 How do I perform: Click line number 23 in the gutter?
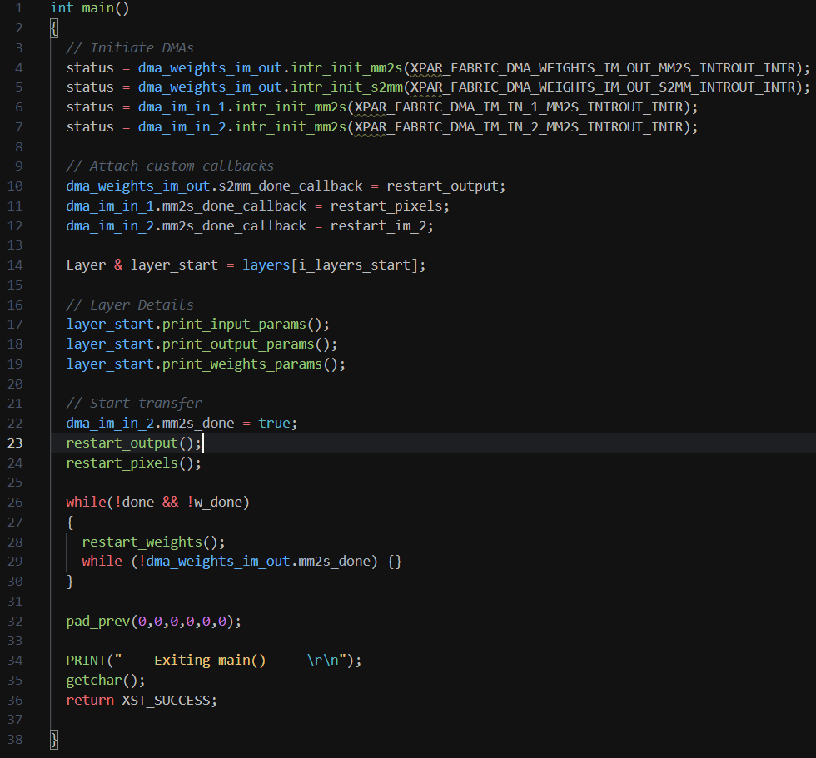[x=15, y=443]
